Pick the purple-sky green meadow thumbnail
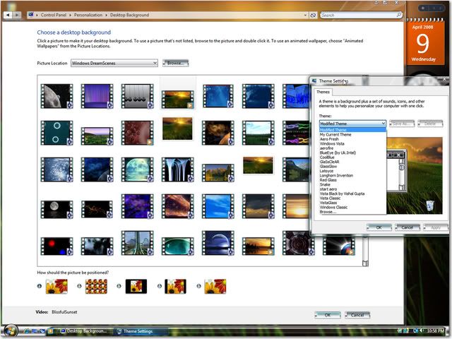 pyautogui.click(x=97, y=136)
